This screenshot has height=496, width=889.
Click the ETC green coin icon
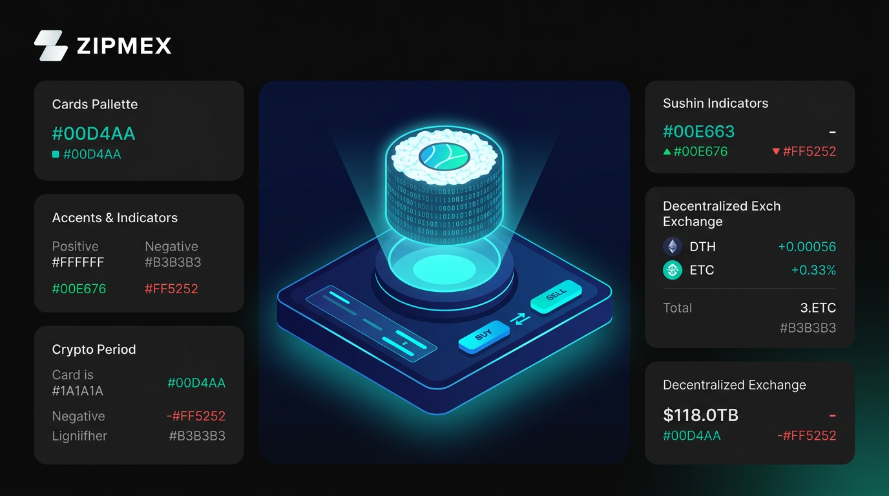click(x=673, y=270)
